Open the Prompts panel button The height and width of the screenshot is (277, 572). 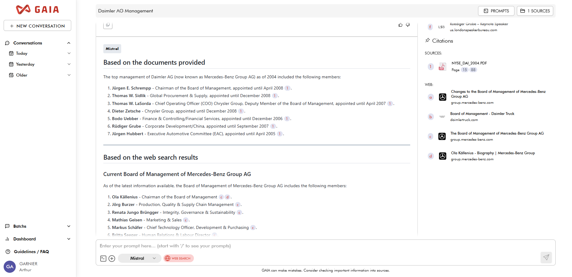[x=496, y=11]
